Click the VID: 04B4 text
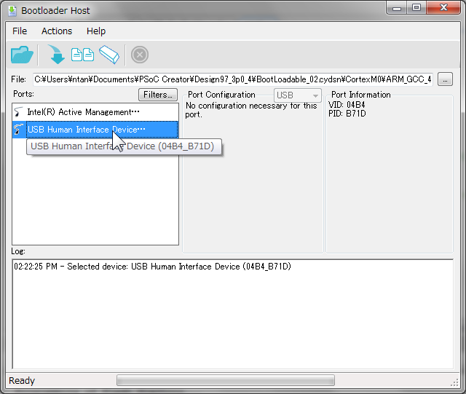The width and height of the screenshot is (466, 394). [347, 105]
